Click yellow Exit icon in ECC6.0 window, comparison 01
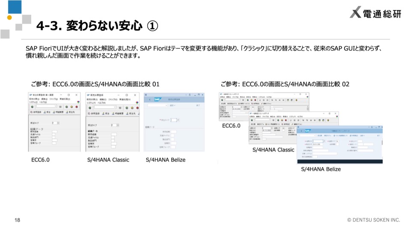 [71, 107]
